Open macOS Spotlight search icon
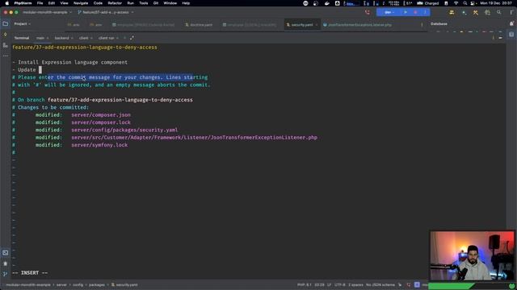Viewport: 517px width, 290px height. [465, 3]
